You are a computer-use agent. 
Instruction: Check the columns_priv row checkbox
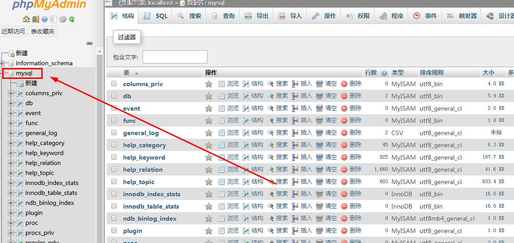114,84
